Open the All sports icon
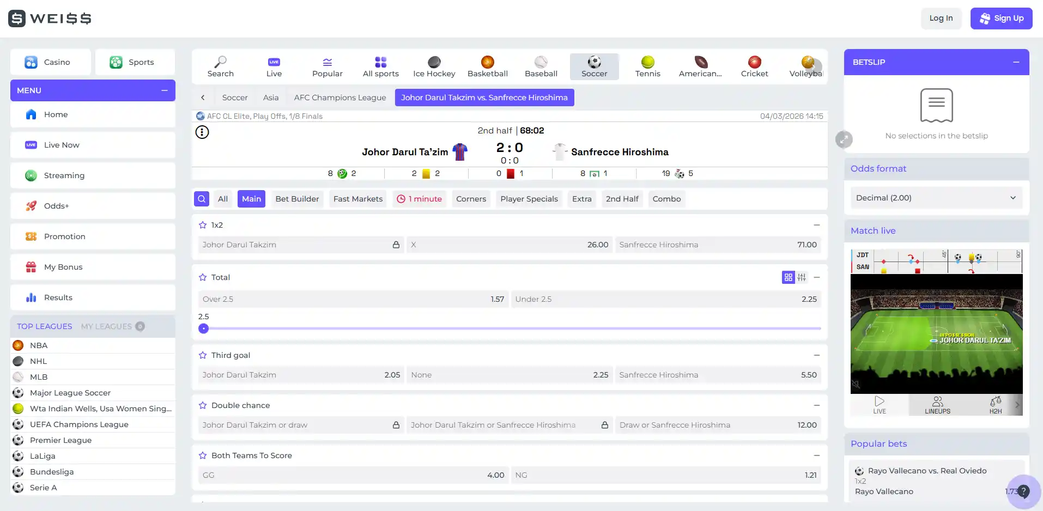This screenshot has width=1043, height=511. click(380, 66)
